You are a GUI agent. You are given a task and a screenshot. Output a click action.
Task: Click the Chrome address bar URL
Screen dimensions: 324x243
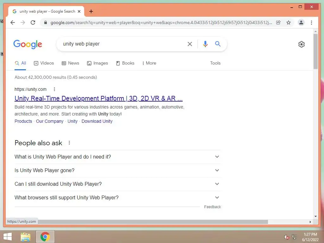[x=161, y=22]
